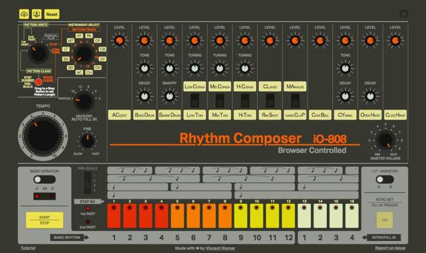Click the Fine tempo knob
Viewport: 426px width, 253px height.
[87, 141]
